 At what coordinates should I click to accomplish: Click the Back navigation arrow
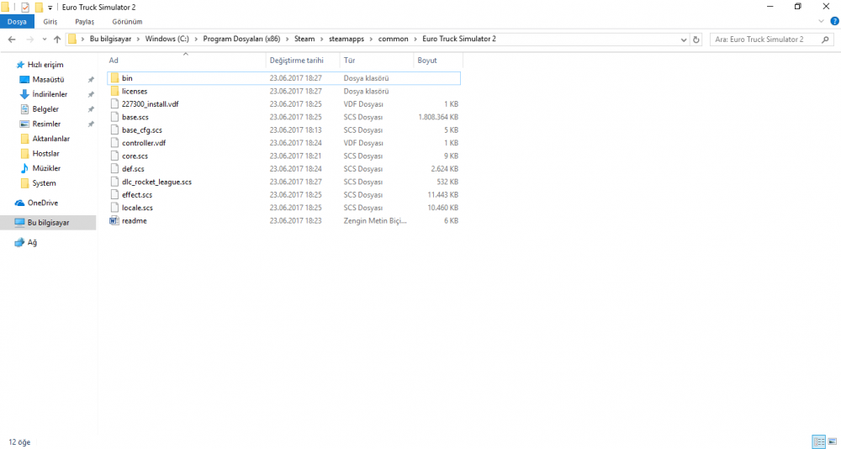12,40
